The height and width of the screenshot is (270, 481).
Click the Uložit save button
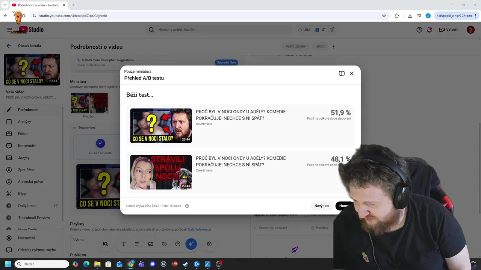point(320,46)
